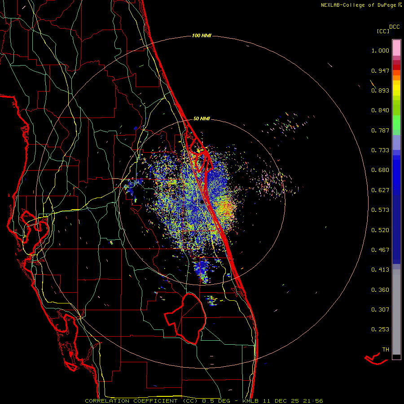Select the 0.413 scale value
The image size is (404, 404).
tap(380, 270)
